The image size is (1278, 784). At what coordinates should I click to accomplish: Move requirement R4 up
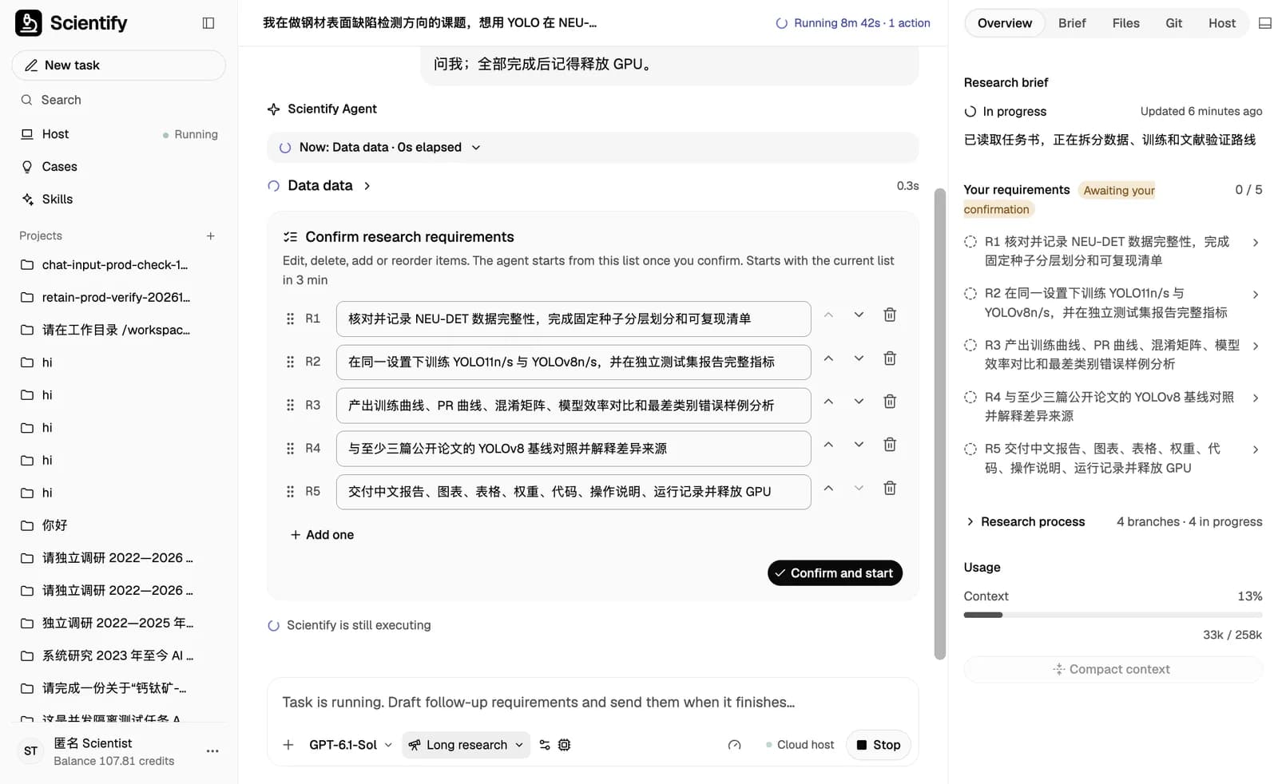(828, 445)
